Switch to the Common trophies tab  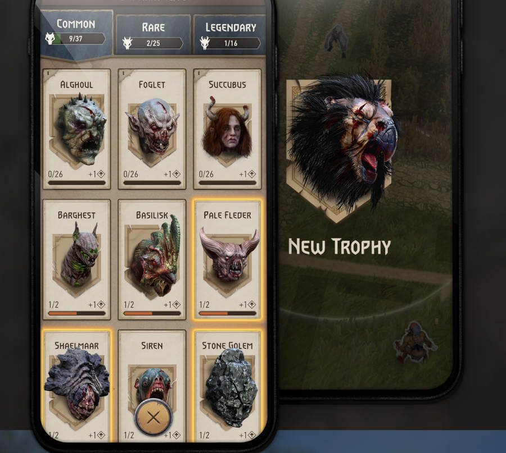pos(77,34)
